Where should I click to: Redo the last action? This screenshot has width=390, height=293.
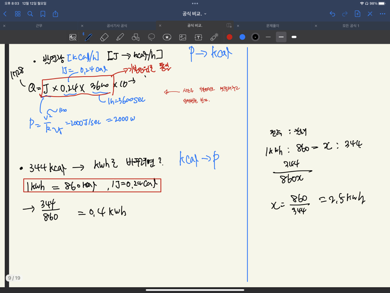click(x=345, y=14)
